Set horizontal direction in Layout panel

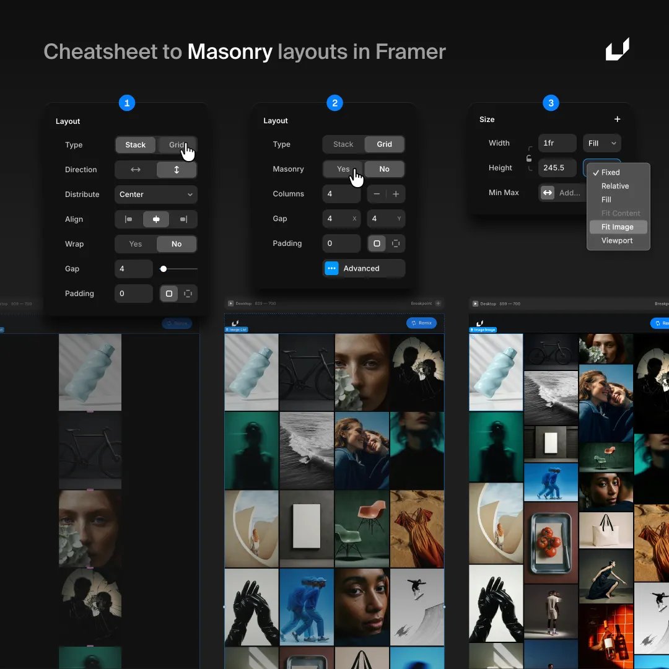point(135,169)
